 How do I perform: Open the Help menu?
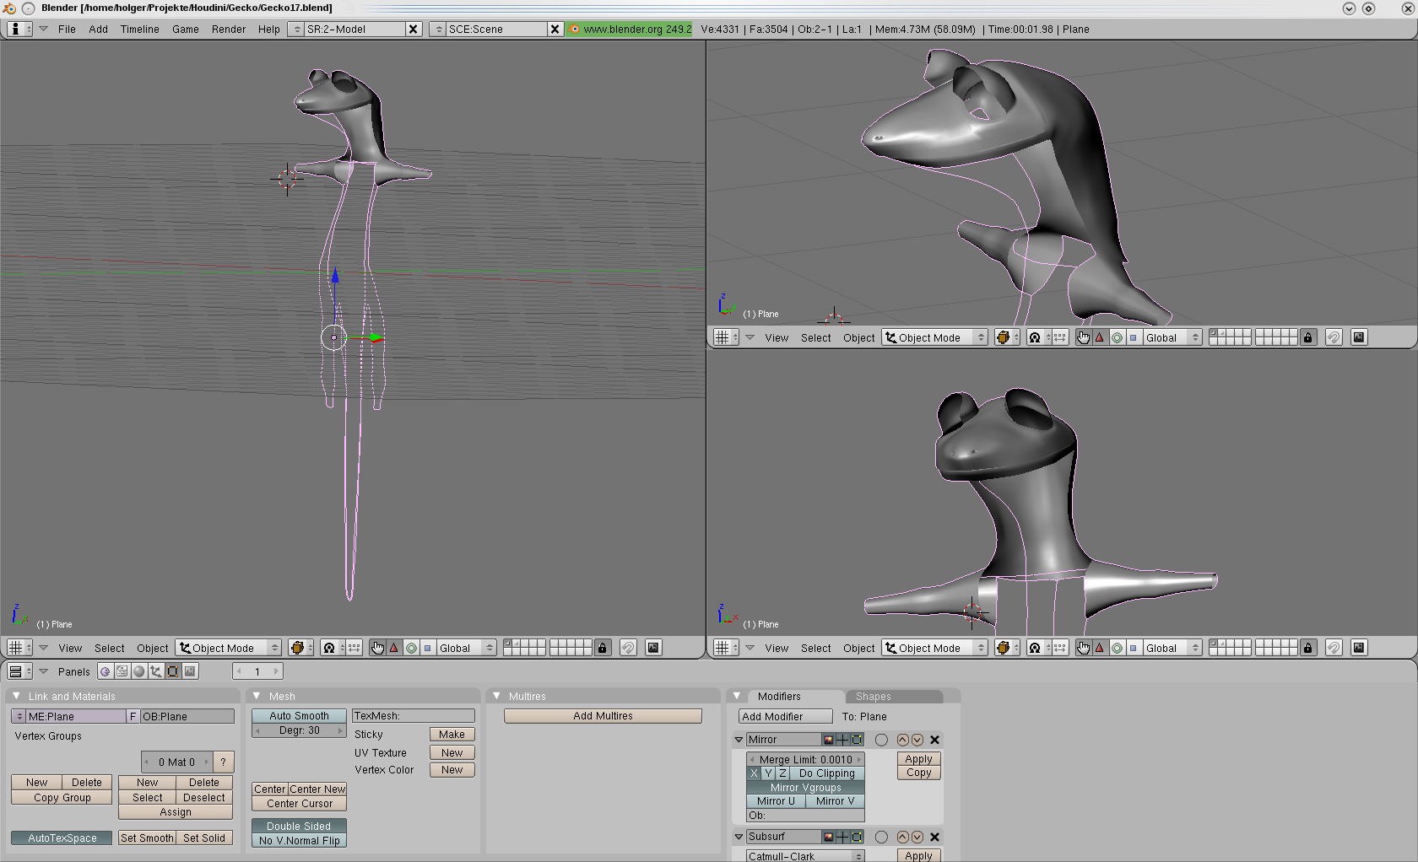coord(269,29)
